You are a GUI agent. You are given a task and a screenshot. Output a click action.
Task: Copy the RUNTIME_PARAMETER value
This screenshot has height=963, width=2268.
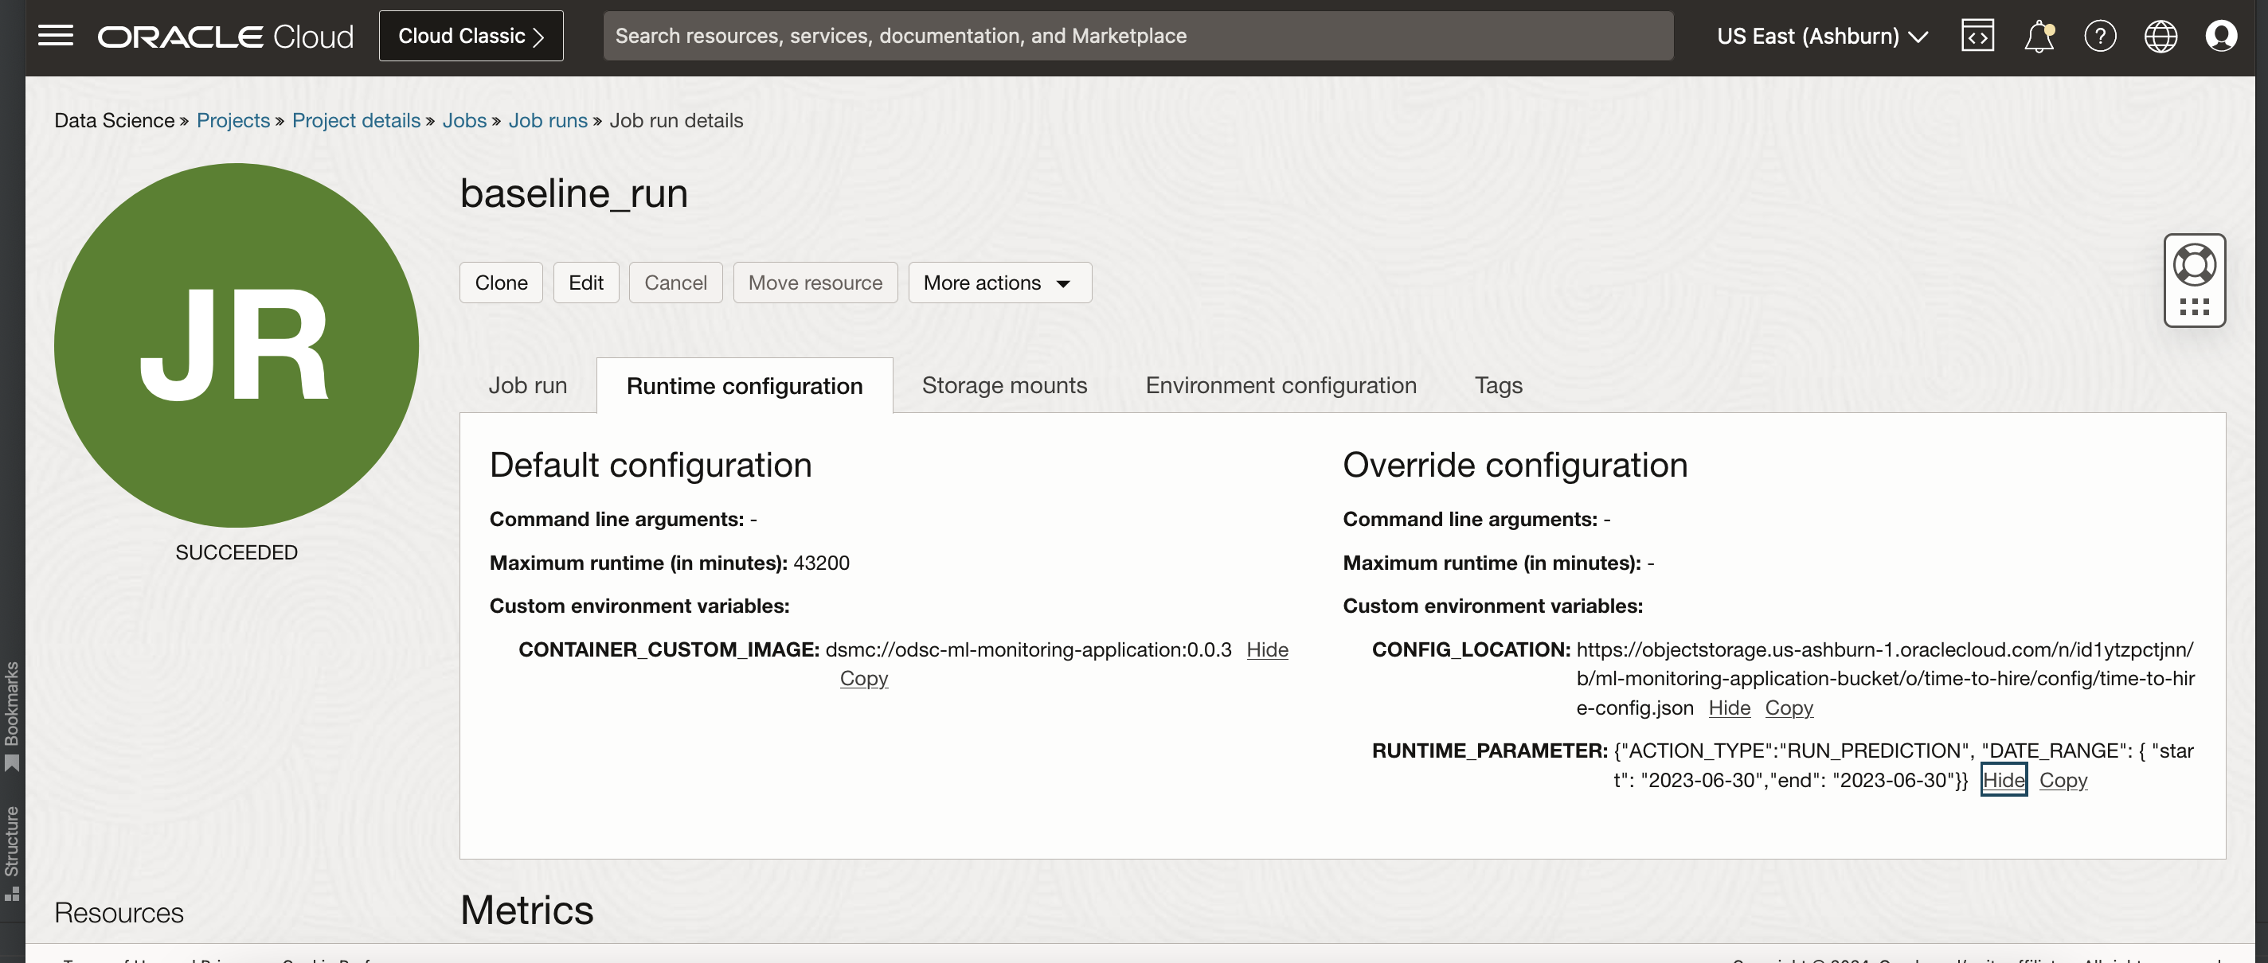click(2064, 780)
